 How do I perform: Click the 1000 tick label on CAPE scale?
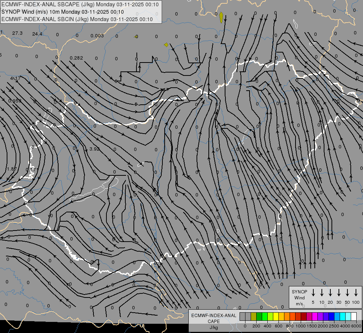301,326
